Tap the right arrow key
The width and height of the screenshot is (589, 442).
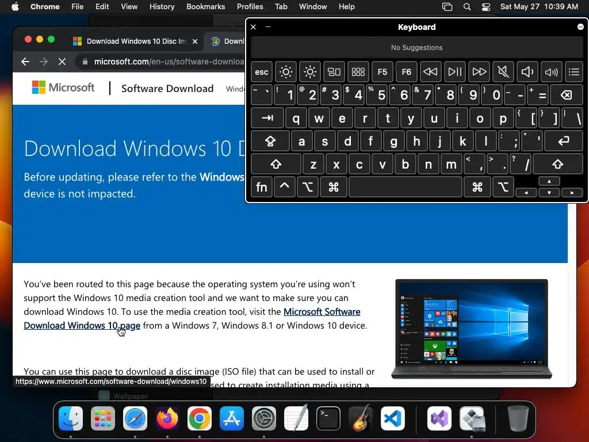tap(572, 192)
